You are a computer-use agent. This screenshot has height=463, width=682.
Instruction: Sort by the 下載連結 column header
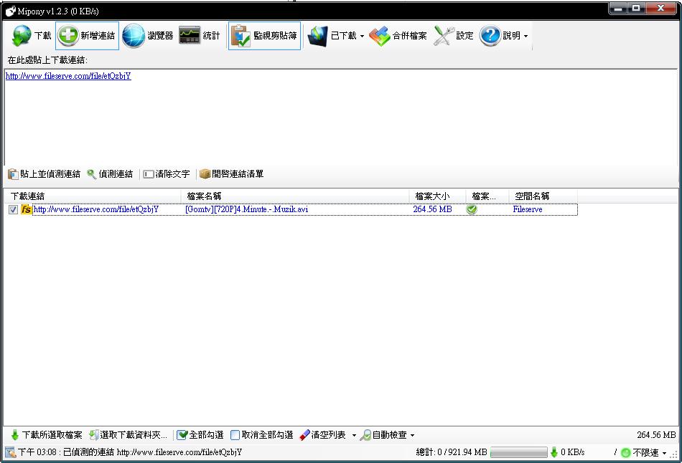tap(92, 196)
